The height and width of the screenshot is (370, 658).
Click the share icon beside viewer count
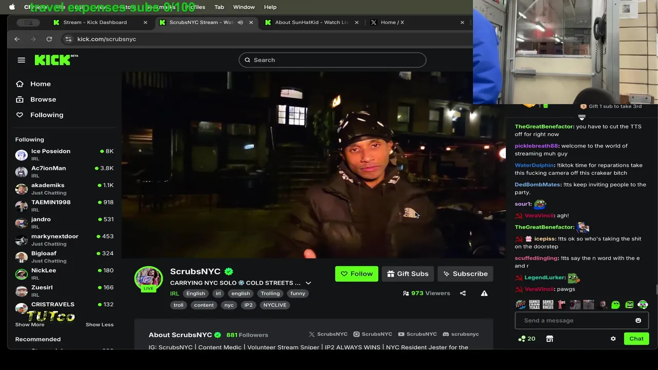[463, 293]
